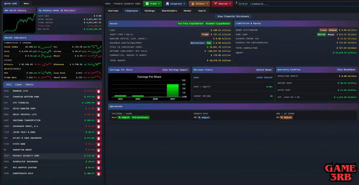359x185 pixels.
Task: Focus the Enter command input field
Action: (x=298, y=4)
